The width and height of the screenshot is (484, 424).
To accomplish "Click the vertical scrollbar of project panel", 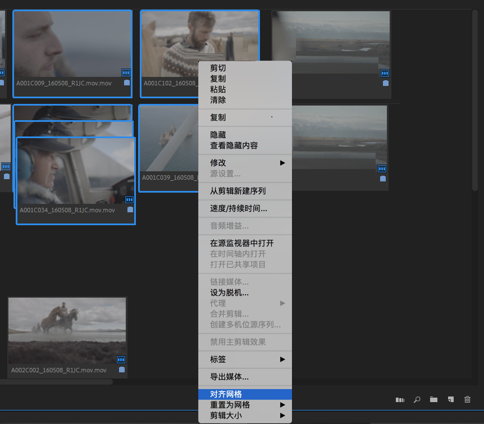I will pyautogui.click(x=475, y=101).
